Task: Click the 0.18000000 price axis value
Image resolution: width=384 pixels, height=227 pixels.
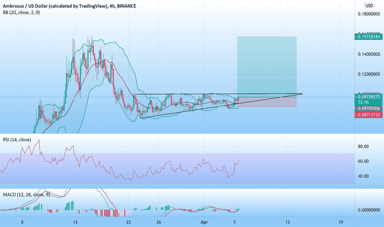Action: (x=369, y=14)
